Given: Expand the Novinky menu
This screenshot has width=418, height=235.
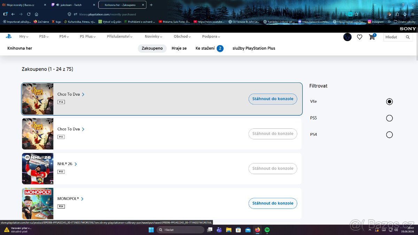Looking at the screenshot, I should click(154, 37).
